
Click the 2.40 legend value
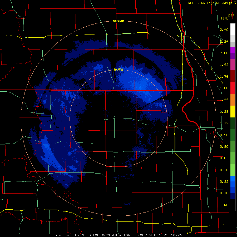click(224, 29)
